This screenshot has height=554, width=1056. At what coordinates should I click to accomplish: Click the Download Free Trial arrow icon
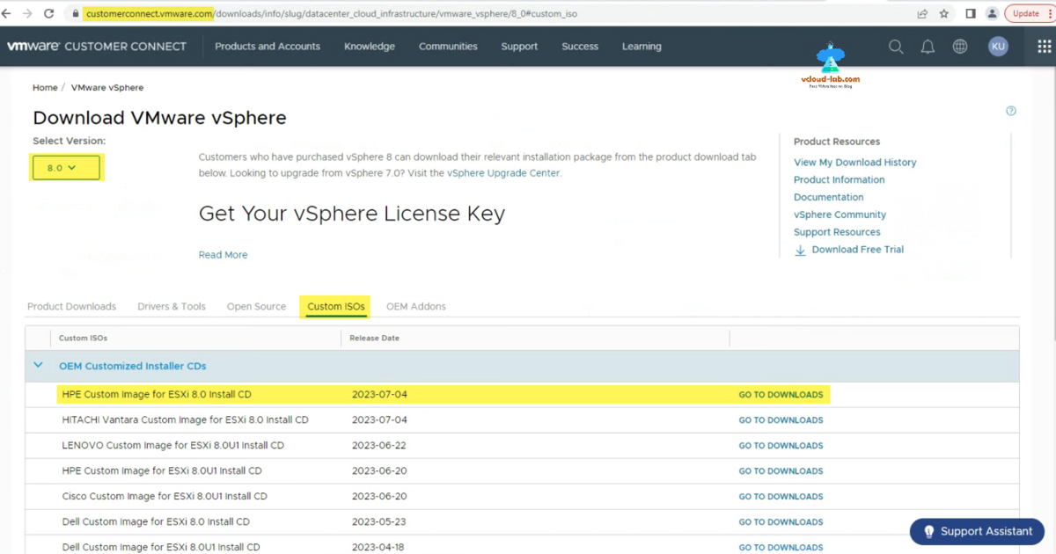(x=800, y=250)
